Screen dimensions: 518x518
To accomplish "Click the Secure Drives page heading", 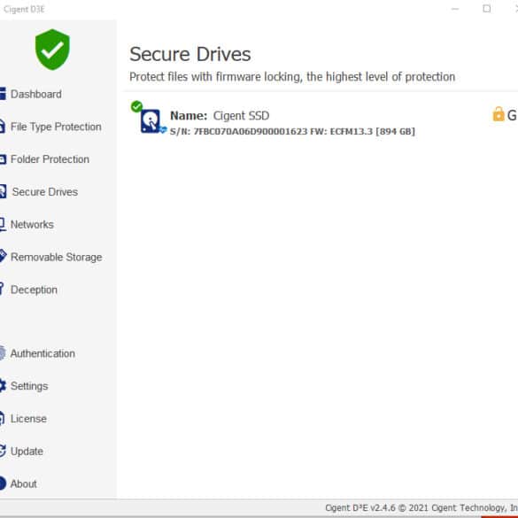I will pos(190,54).
